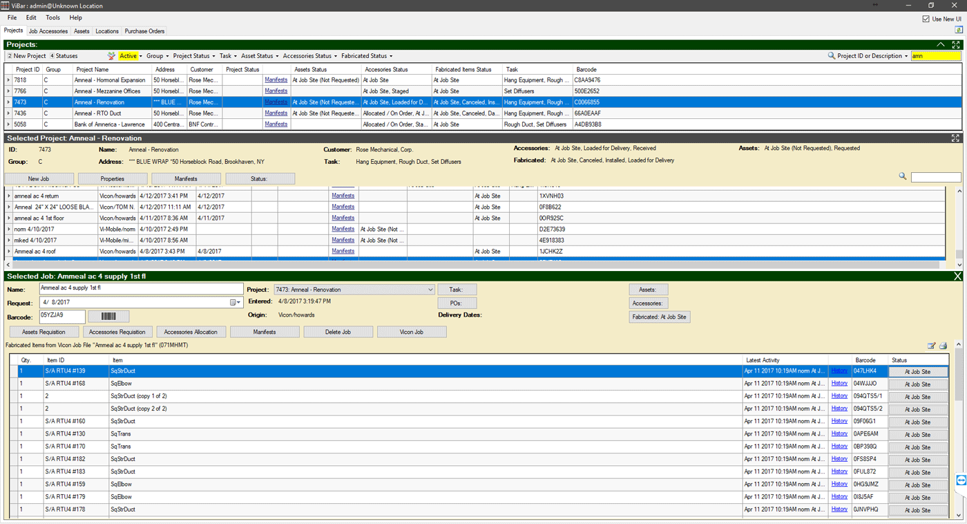Click the print icon in fabricated items section

[944, 345]
